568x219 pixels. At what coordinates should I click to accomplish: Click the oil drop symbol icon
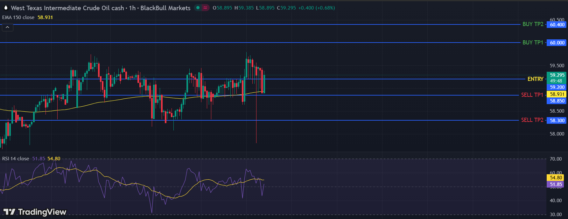[6, 8]
